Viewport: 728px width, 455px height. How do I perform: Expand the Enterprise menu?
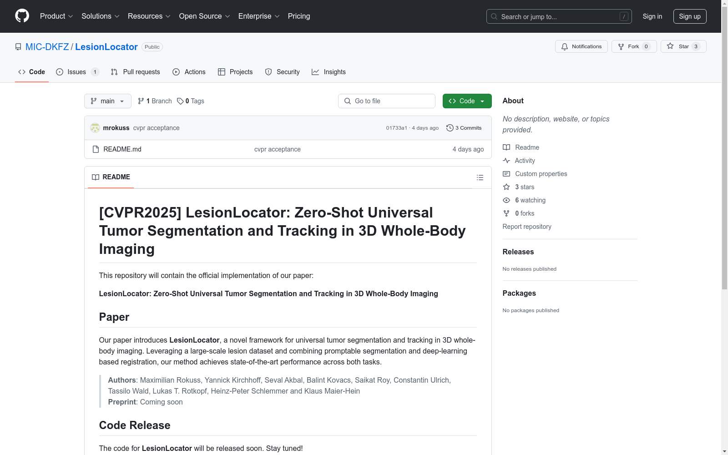click(259, 16)
